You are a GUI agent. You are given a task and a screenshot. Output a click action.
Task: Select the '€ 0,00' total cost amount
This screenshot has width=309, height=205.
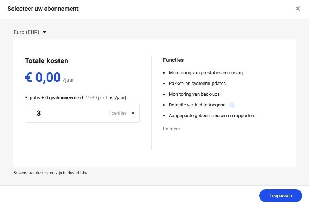(43, 77)
